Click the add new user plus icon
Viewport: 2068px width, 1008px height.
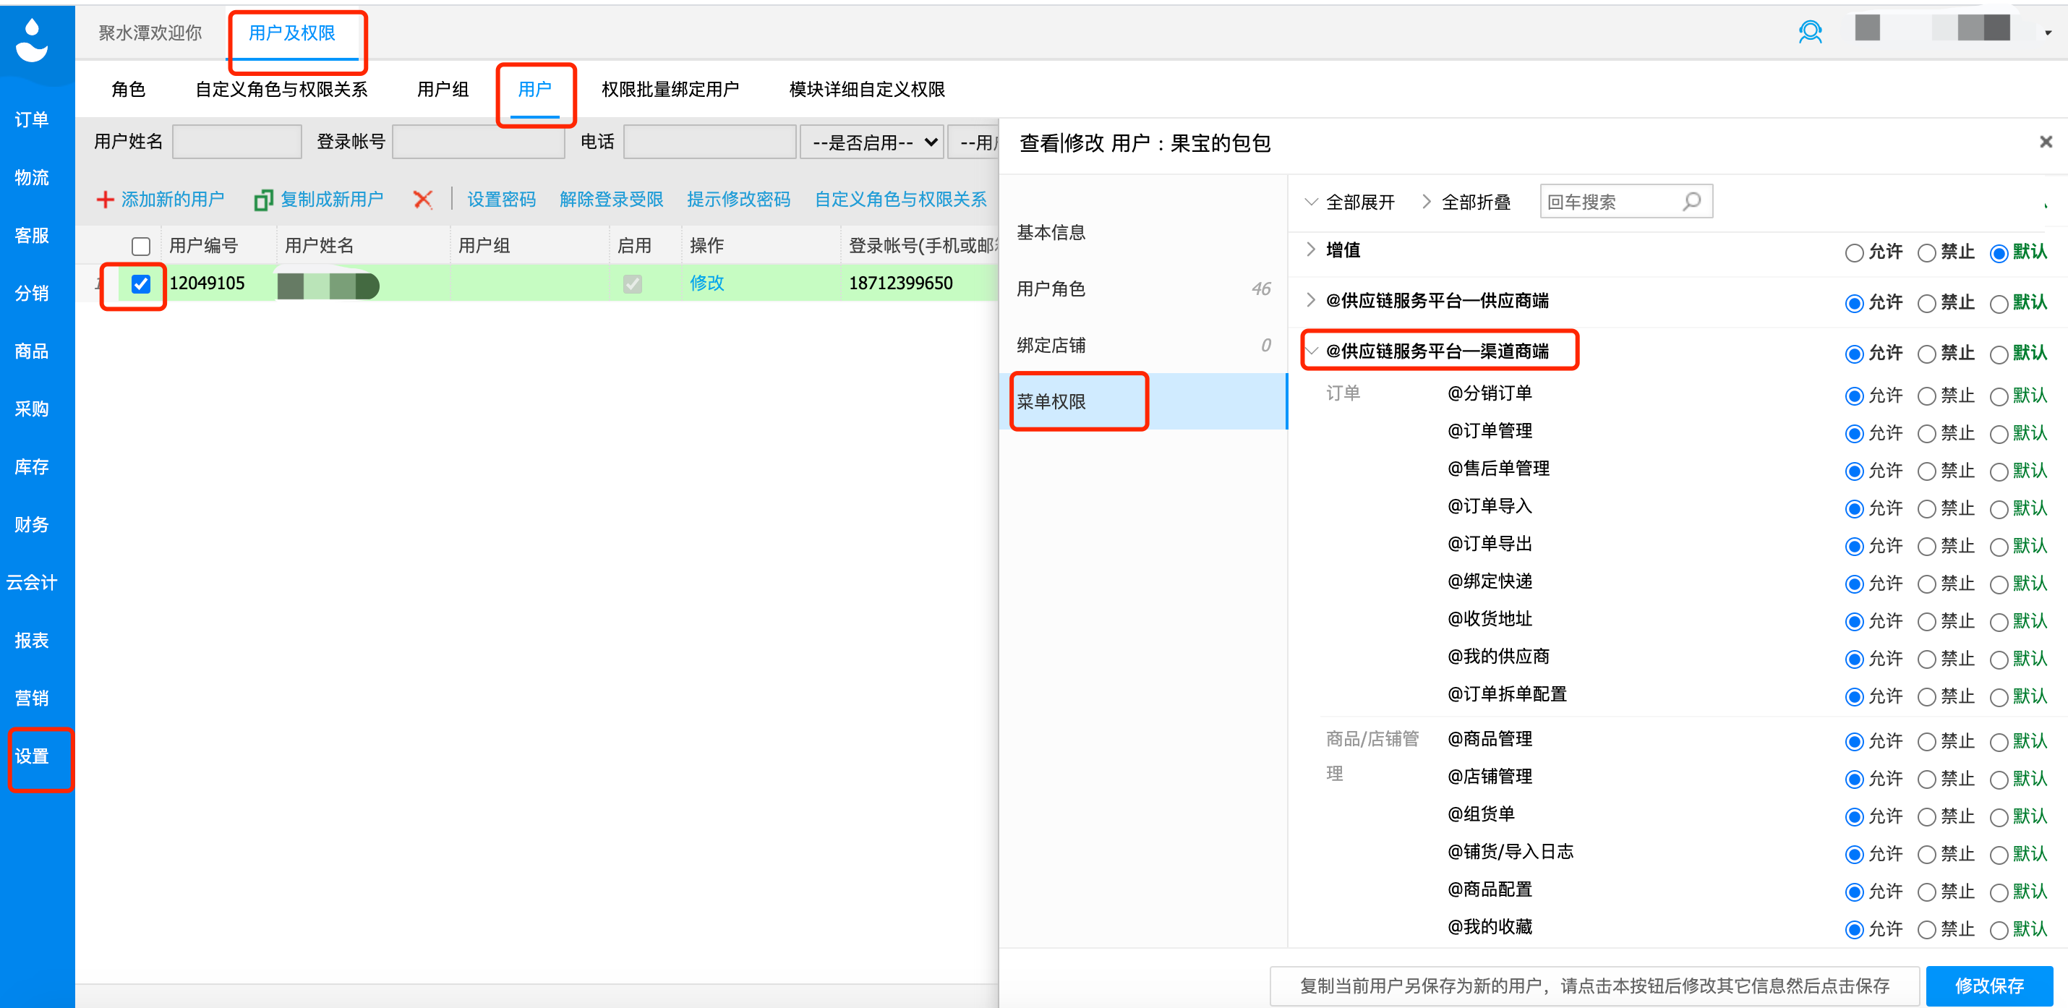105,199
